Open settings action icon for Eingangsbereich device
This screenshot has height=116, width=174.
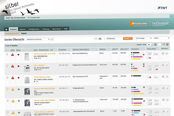163,88
